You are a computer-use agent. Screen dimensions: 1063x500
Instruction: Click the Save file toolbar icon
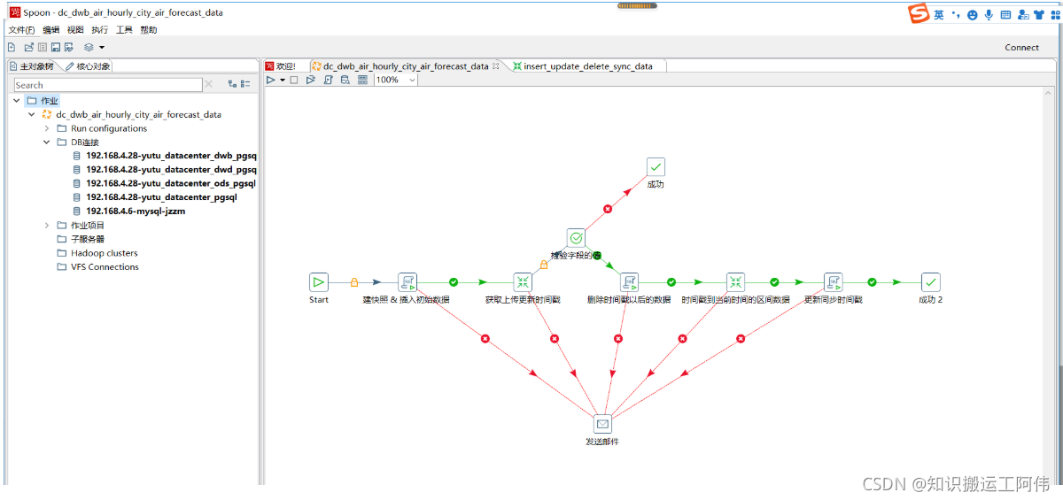pos(55,47)
